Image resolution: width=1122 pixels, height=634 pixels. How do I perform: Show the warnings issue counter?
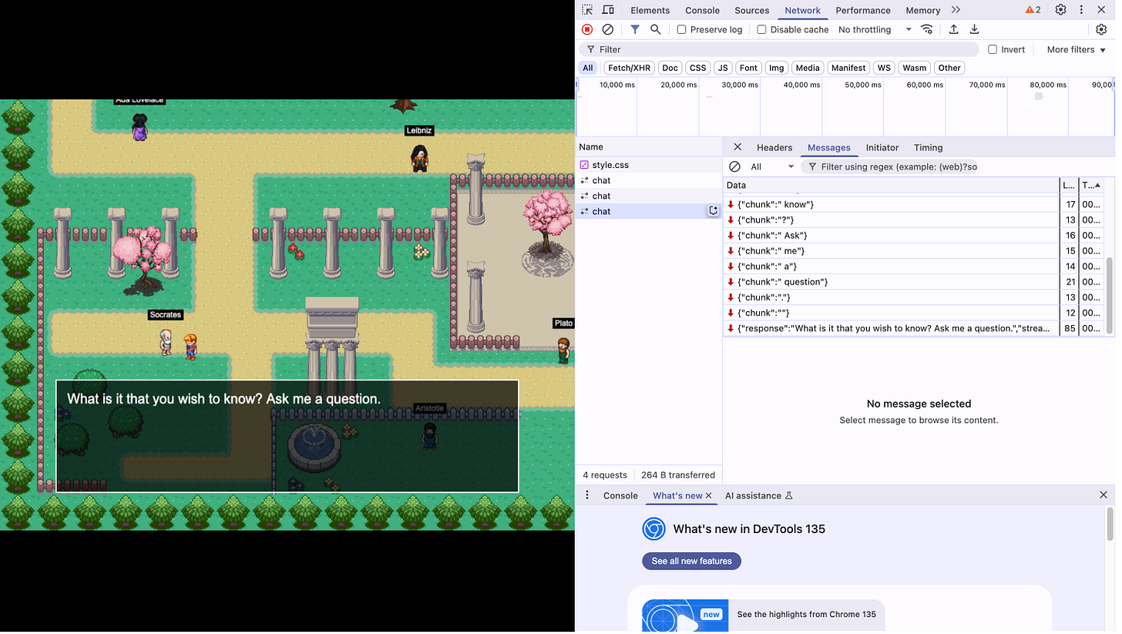1033,10
